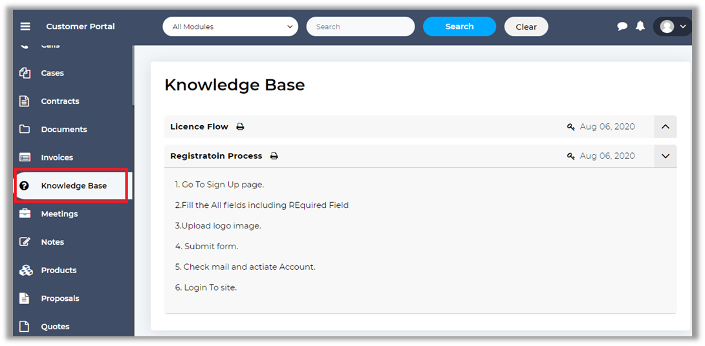Print the Licence Flow article
Image resolution: width=705 pixels, height=346 pixels.
click(x=240, y=127)
